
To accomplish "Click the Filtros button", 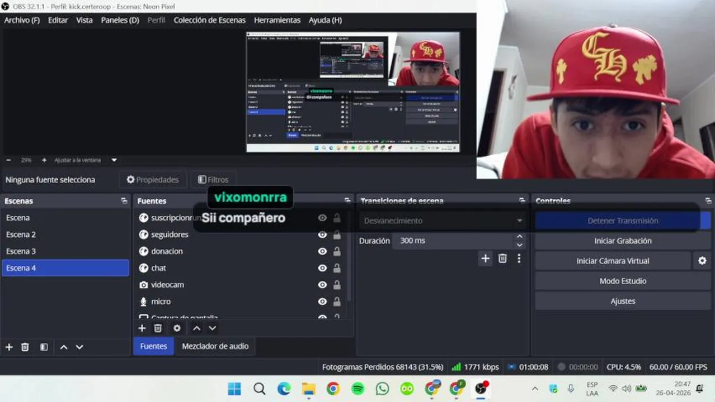I will click(213, 180).
